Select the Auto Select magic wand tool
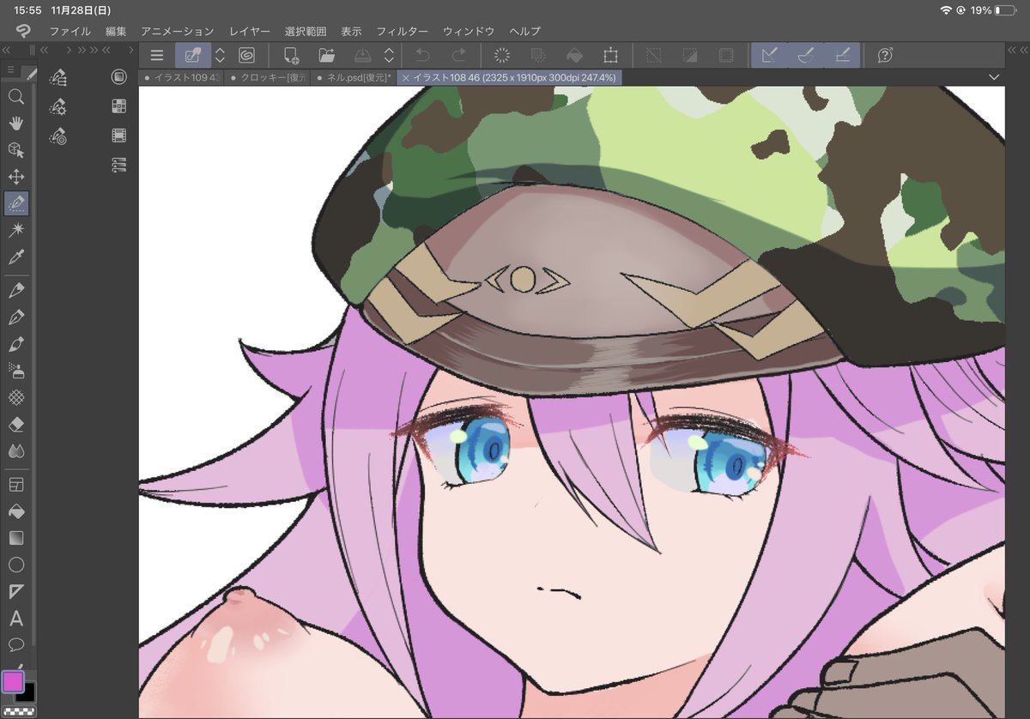Screen dimensions: 1030x719 click(16, 230)
